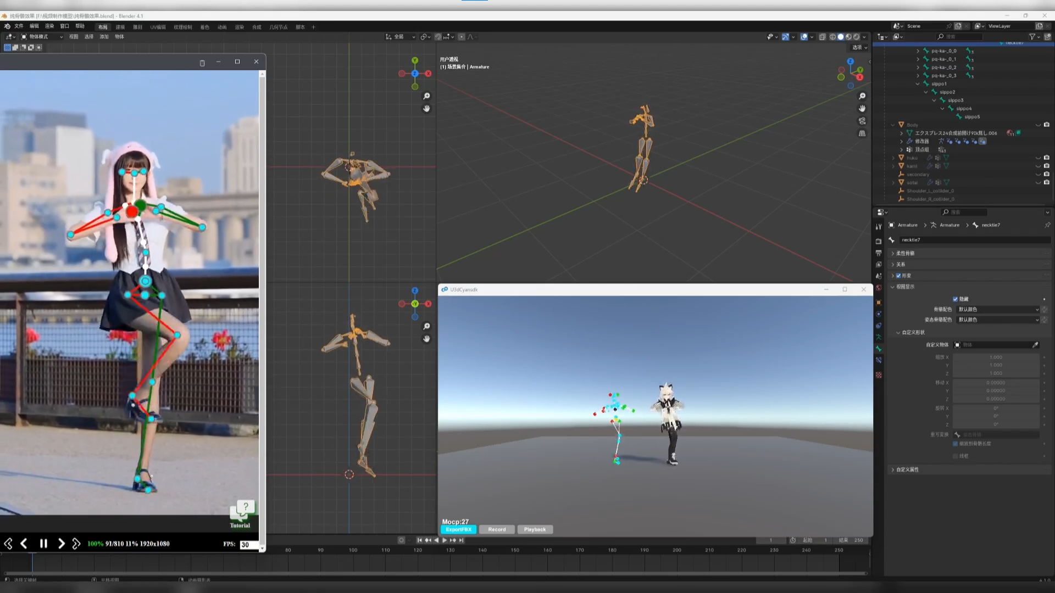Toggle render camera icon for secondary
The height and width of the screenshot is (593, 1055).
point(1046,174)
